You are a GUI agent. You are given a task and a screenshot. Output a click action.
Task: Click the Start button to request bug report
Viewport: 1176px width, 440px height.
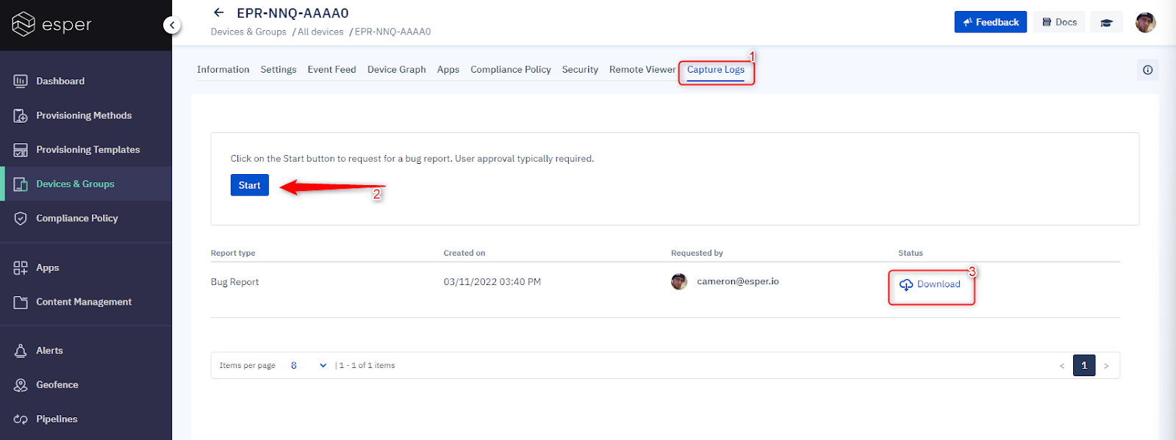point(250,185)
